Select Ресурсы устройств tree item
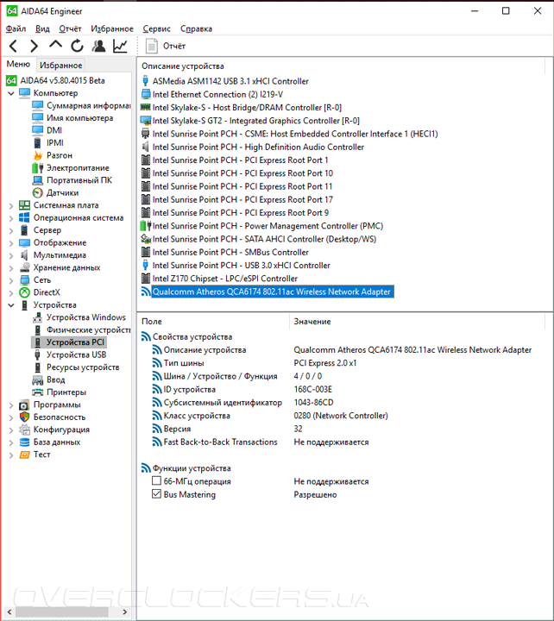The height and width of the screenshot is (621, 554). click(x=83, y=367)
